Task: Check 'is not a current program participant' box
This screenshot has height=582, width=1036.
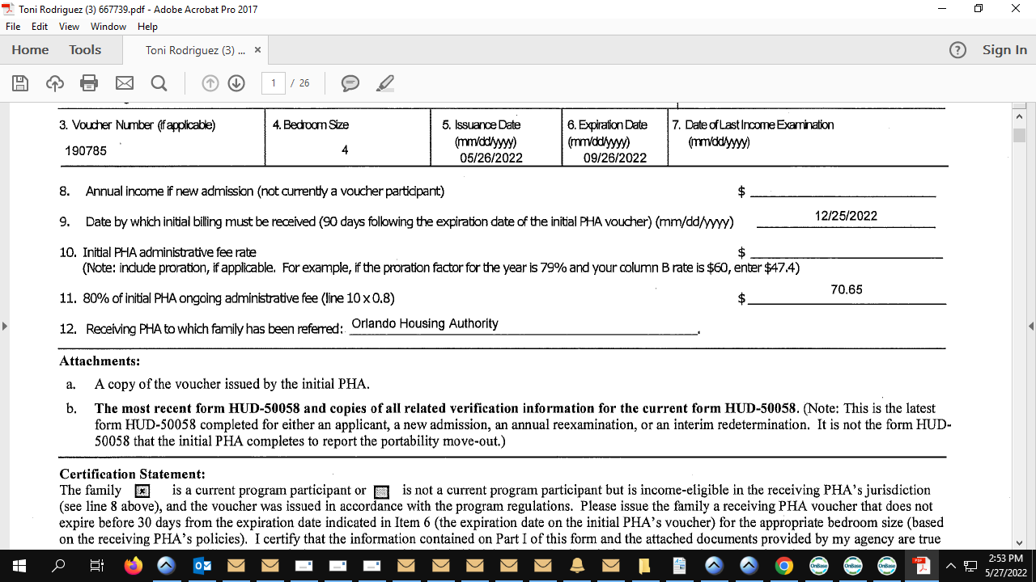Action: (383, 491)
